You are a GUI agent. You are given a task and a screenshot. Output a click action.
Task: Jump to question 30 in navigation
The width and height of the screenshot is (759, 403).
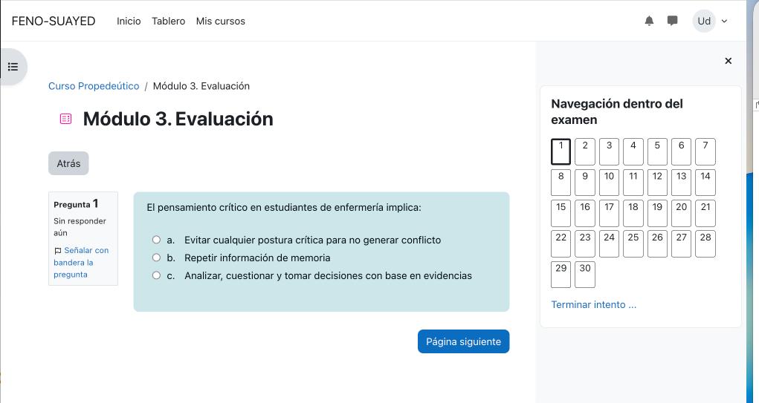pyautogui.click(x=585, y=275)
